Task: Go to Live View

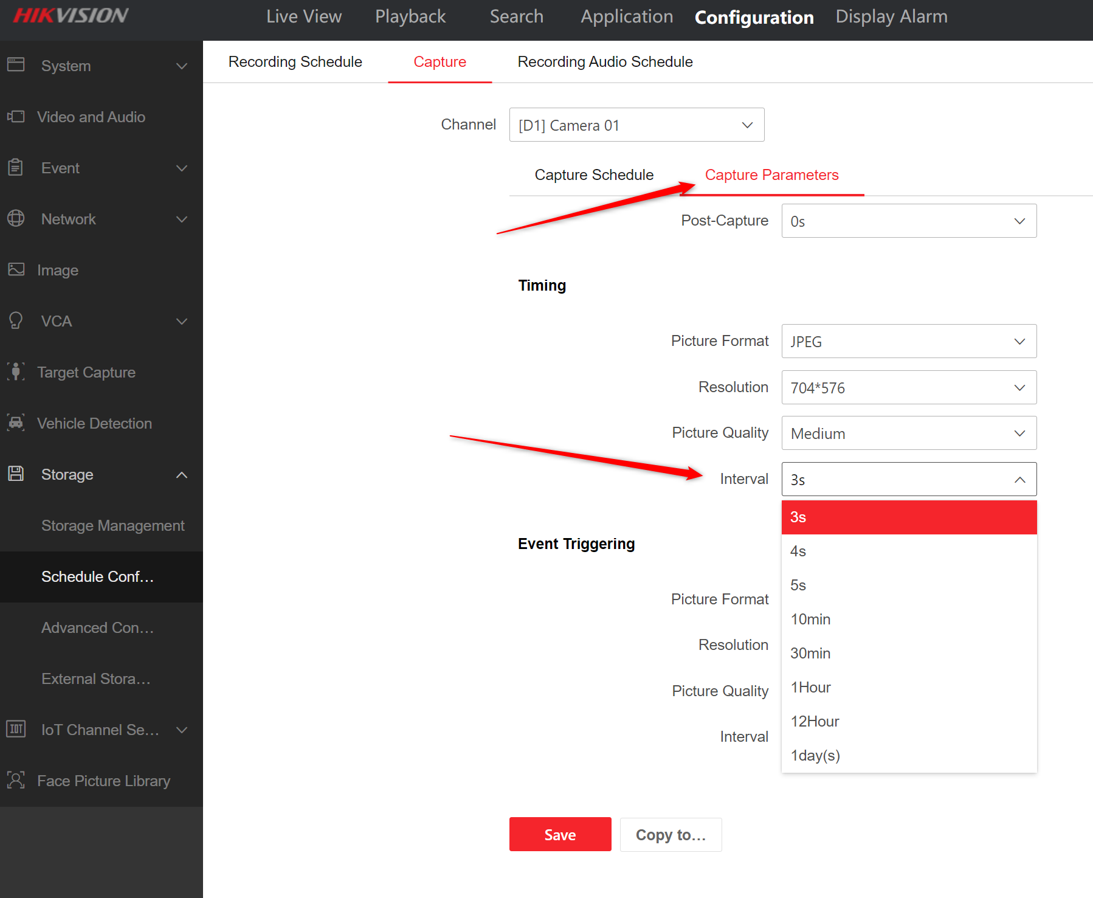Action: [x=304, y=16]
